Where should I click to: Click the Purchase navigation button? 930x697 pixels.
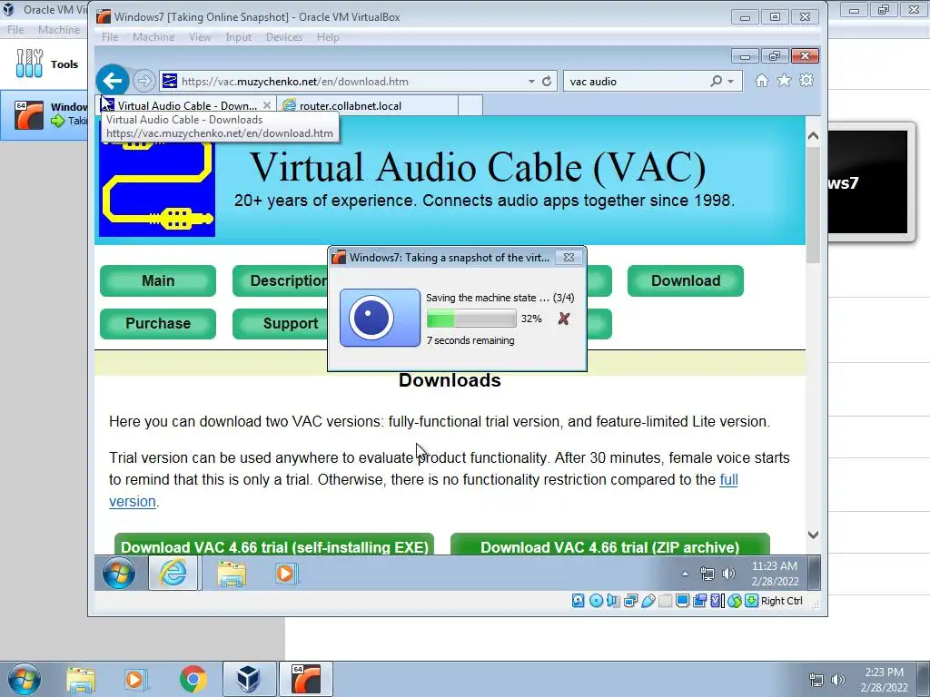(158, 324)
